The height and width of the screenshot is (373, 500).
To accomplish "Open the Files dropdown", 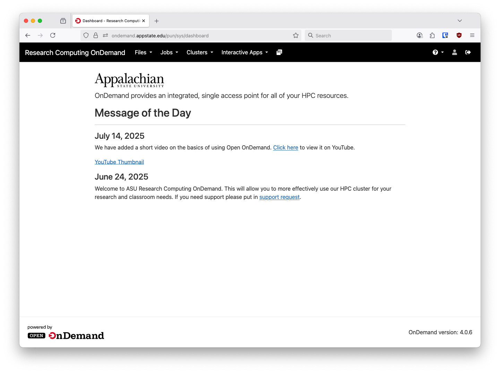I will 143,52.
